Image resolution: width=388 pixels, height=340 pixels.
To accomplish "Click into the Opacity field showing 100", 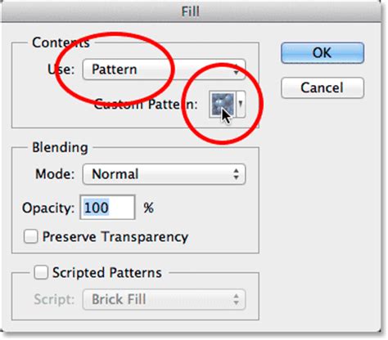I will point(107,208).
